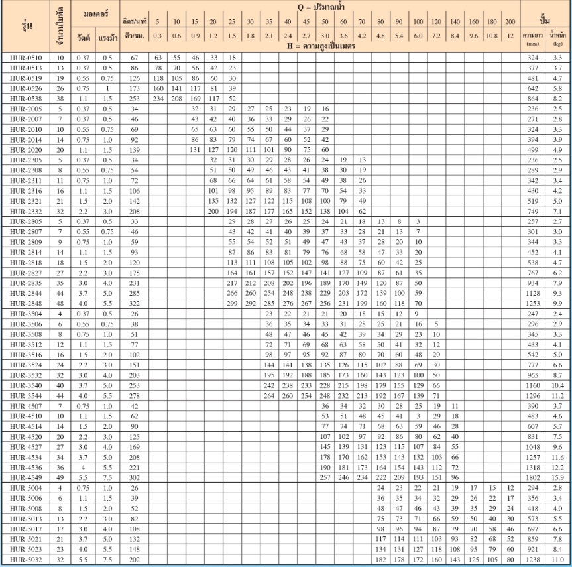The image size is (572, 567).
Task: Select model name HUR-2005
Action: click(26, 109)
